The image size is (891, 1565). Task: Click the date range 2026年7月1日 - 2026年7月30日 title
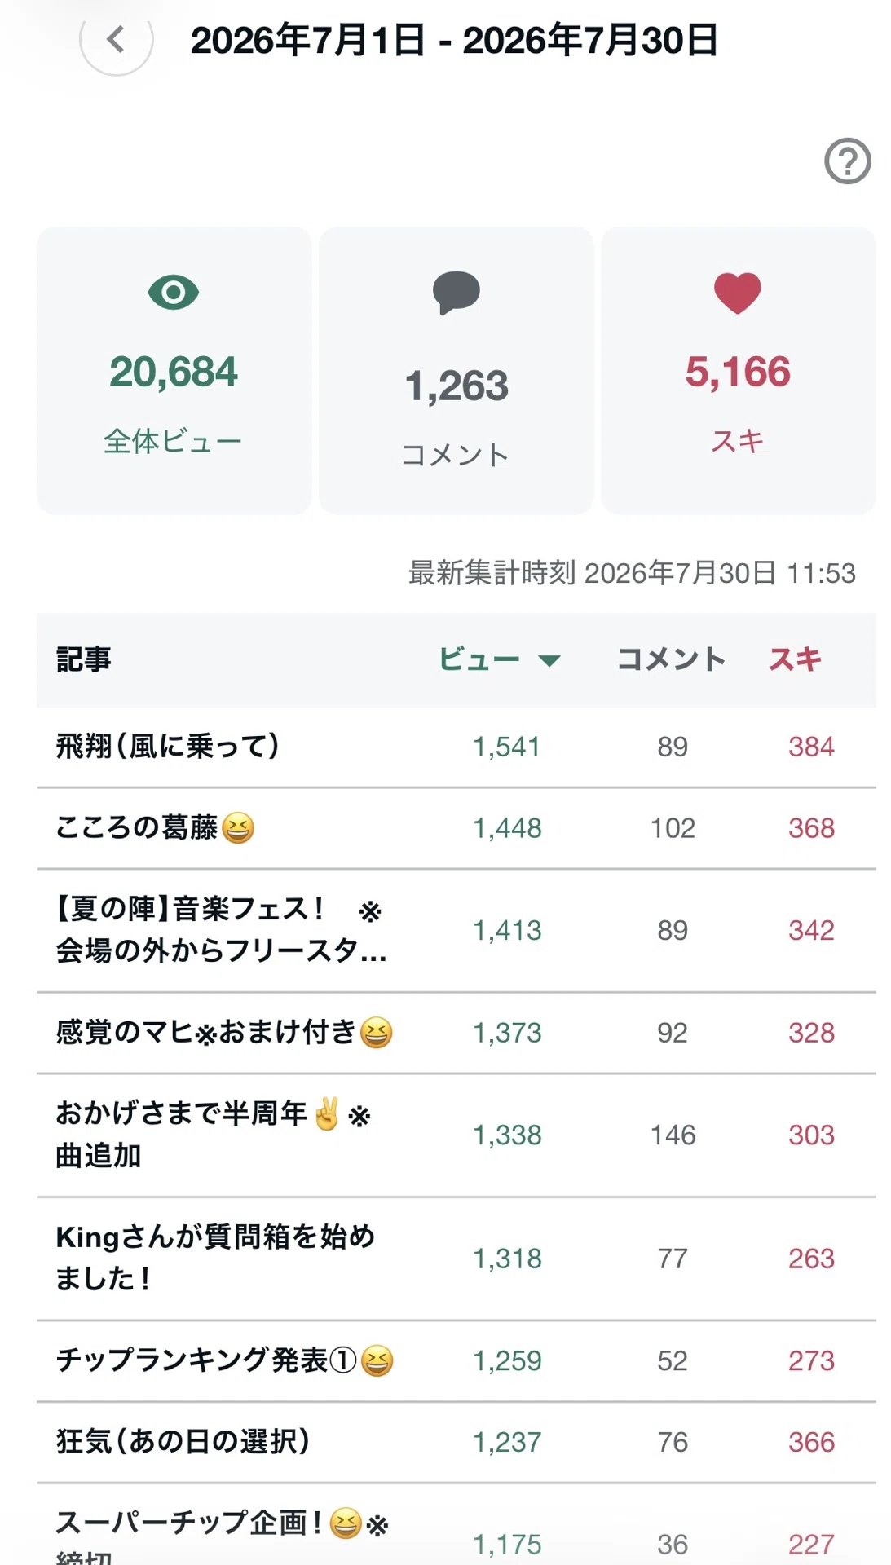pos(453,40)
